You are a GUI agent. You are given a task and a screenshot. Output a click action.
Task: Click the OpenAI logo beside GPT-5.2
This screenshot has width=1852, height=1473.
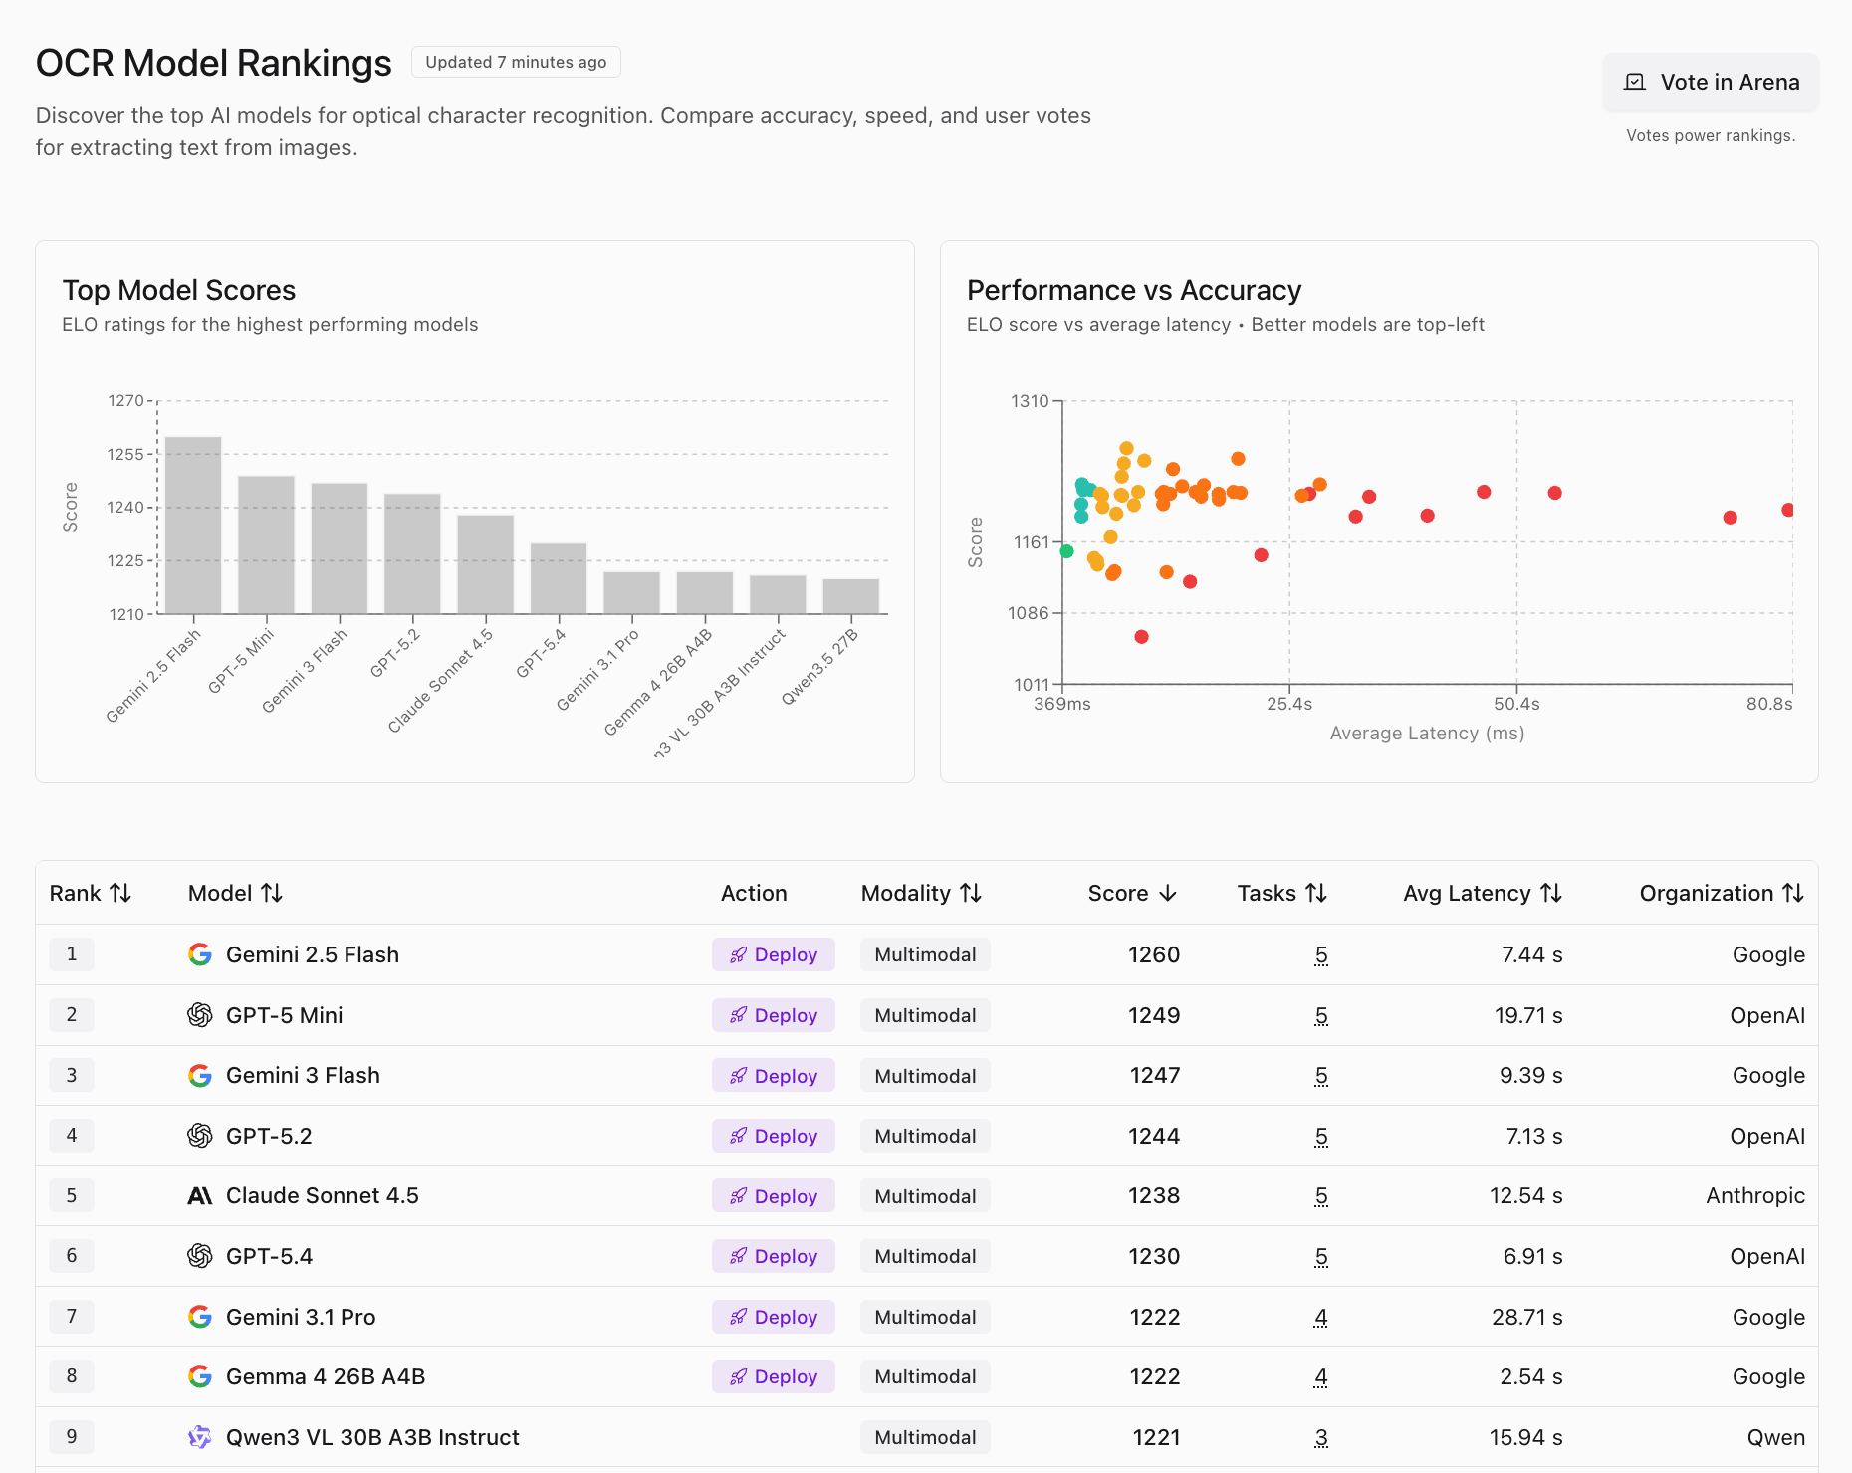click(200, 1136)
